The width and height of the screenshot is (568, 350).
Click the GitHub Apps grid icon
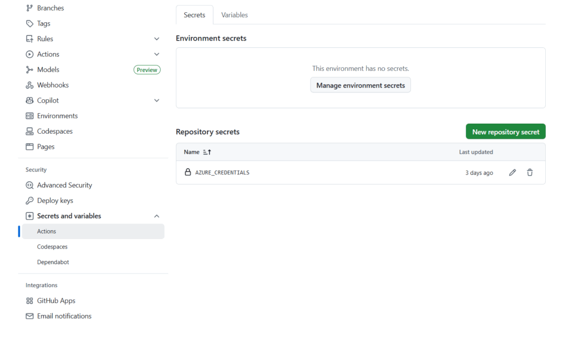click(29, 301)
